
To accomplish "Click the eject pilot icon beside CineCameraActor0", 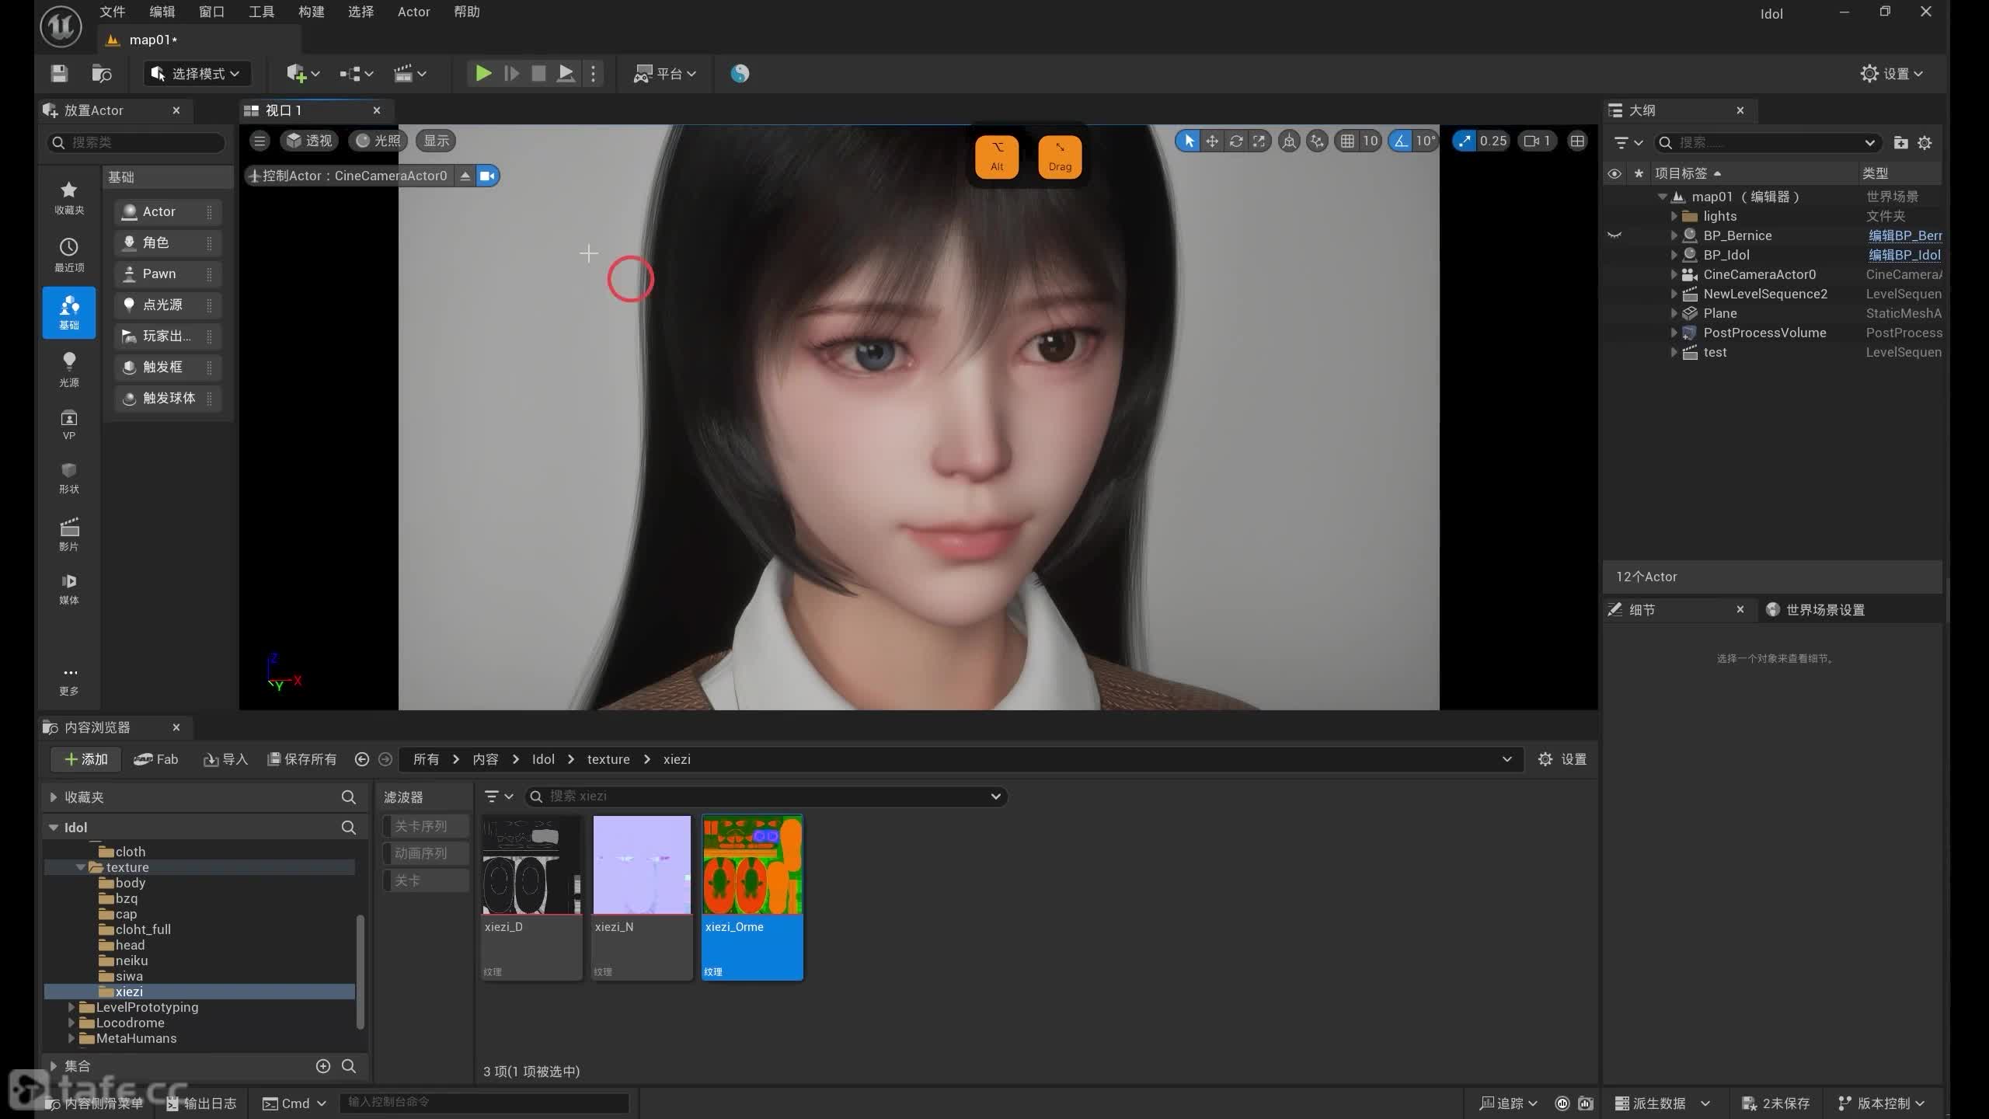I will click(465, 176).
